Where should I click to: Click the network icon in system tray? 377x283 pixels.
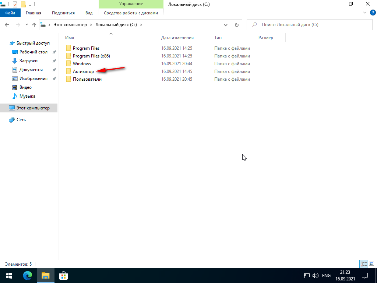pos(307,276)
